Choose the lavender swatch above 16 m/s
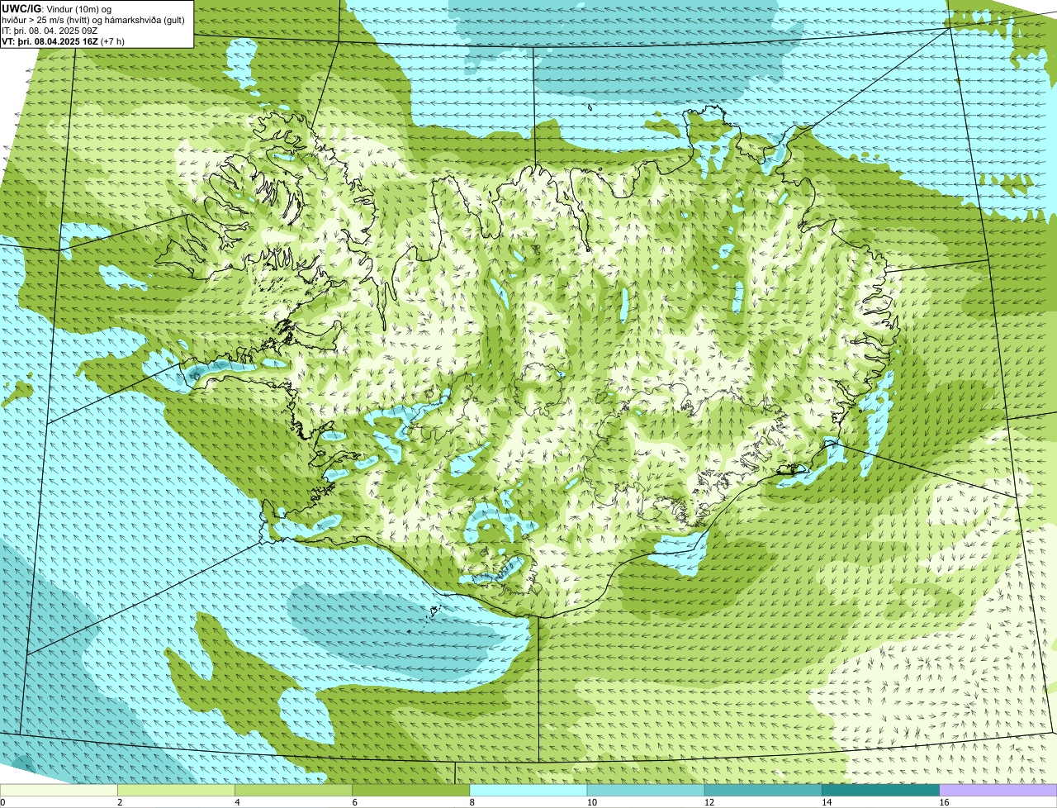The image size is (1057, 808). [x=998, y=791]
